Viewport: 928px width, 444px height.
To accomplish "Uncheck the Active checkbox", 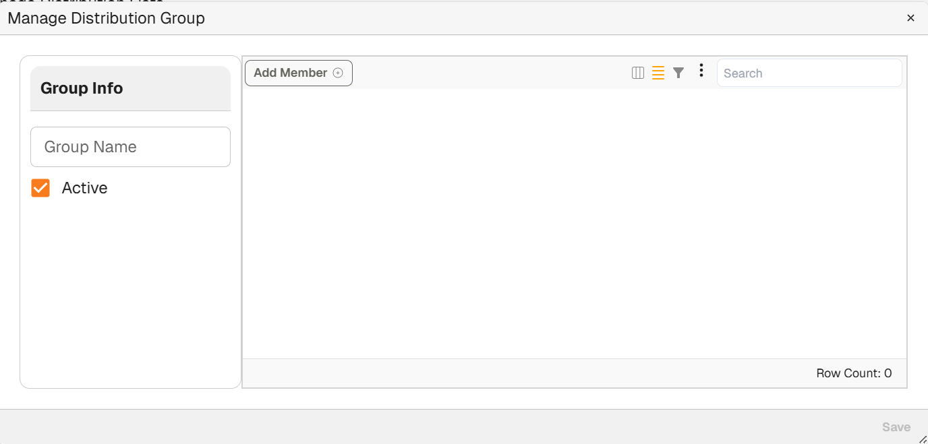I will [x=40, y=188].
